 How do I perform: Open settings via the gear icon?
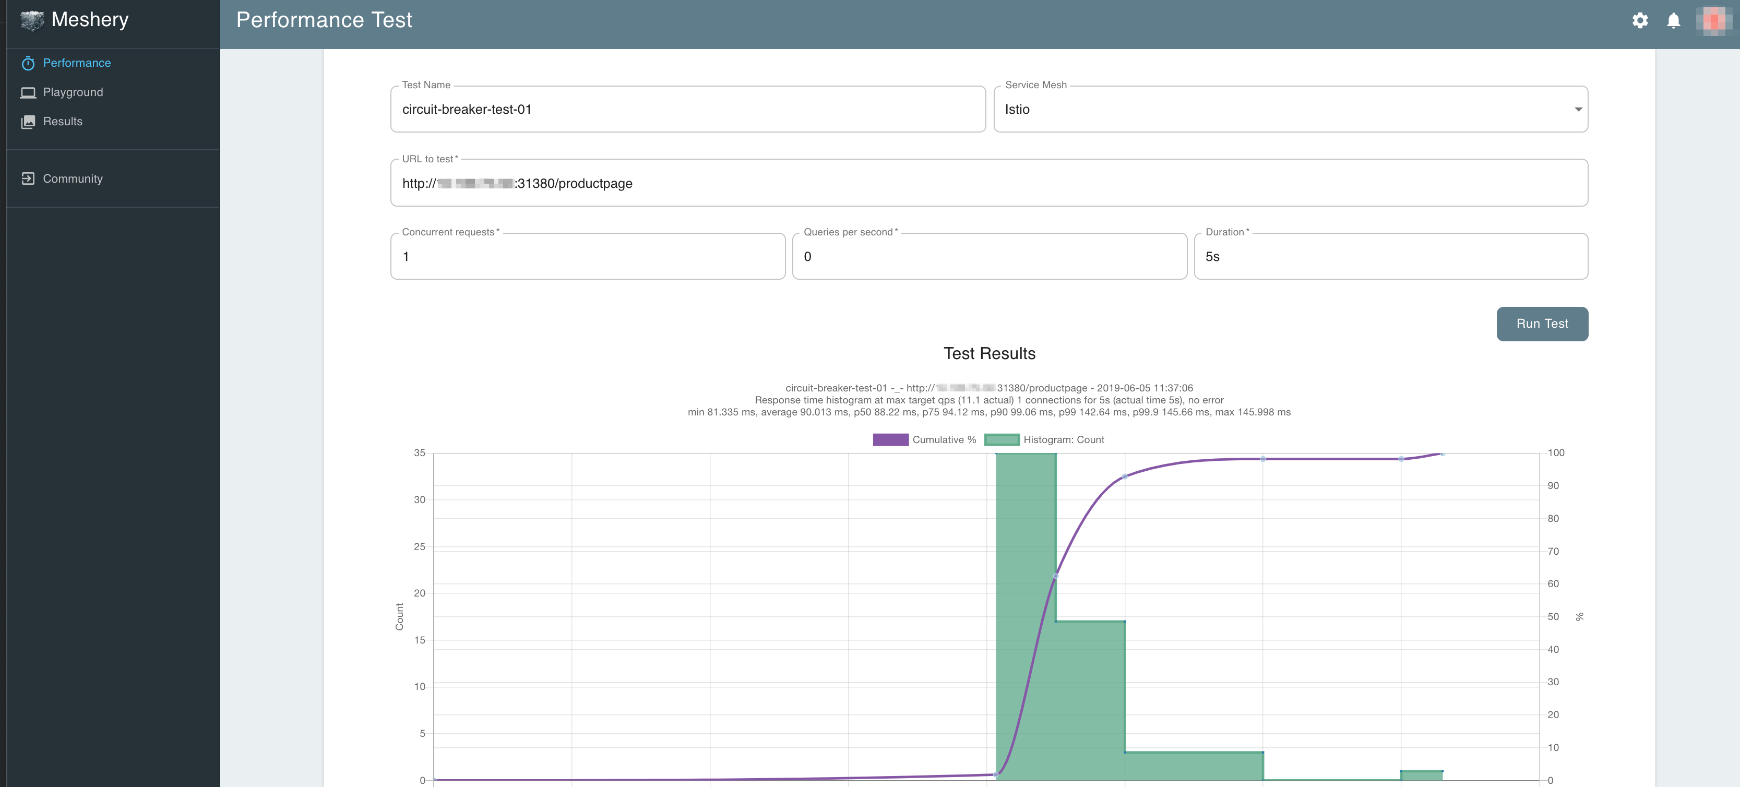point(1639,20)
